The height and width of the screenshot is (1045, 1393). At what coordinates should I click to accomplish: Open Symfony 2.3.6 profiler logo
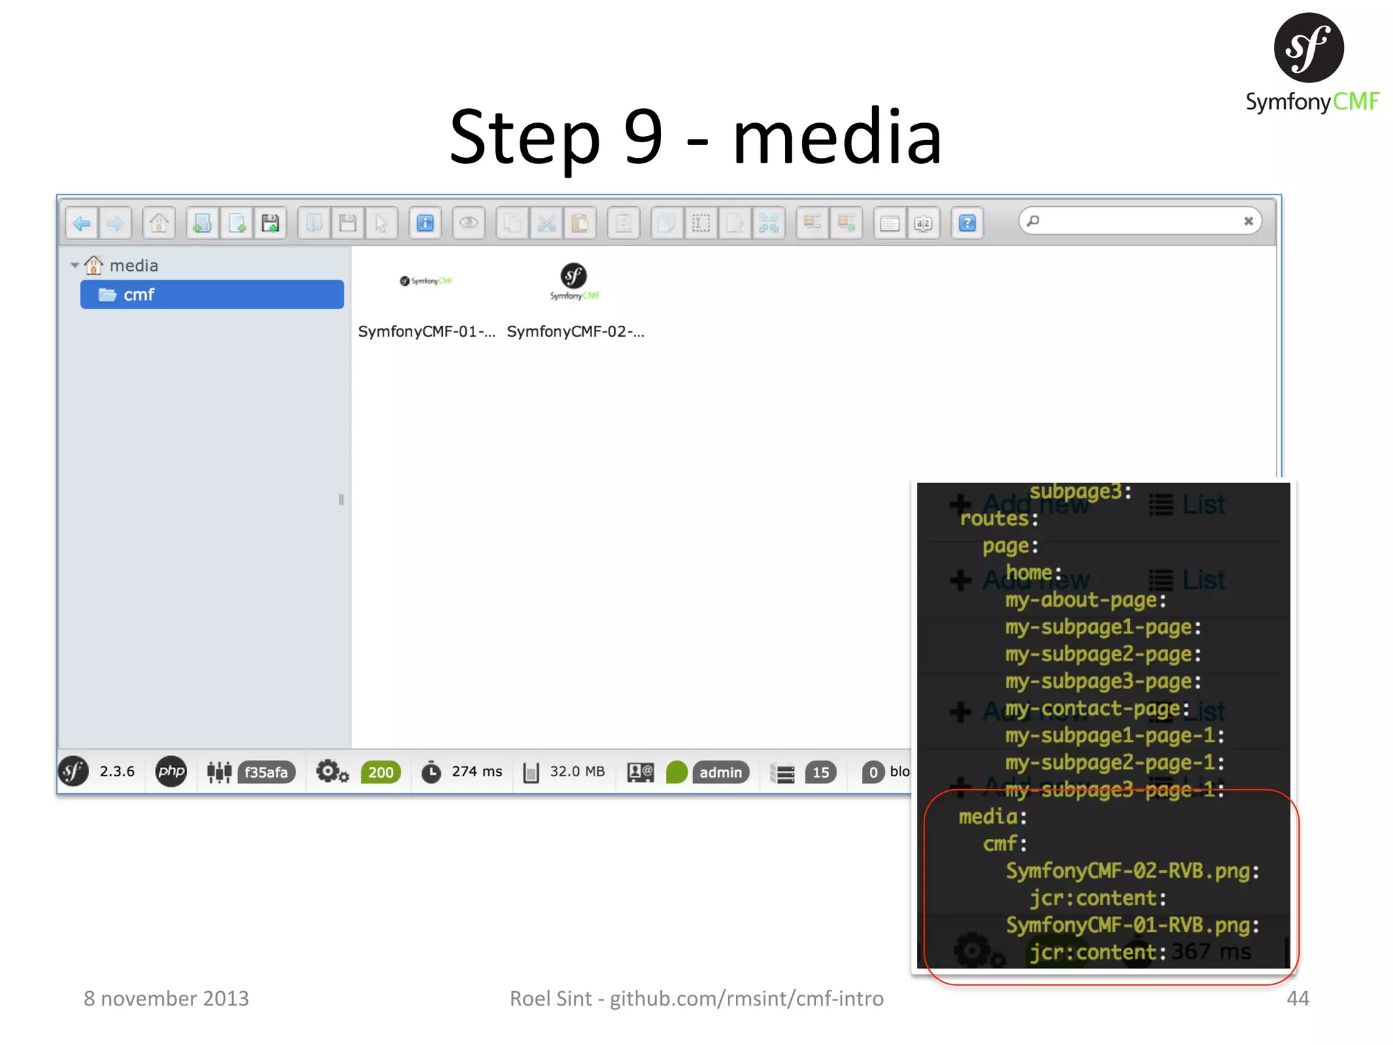coord(73,772)
